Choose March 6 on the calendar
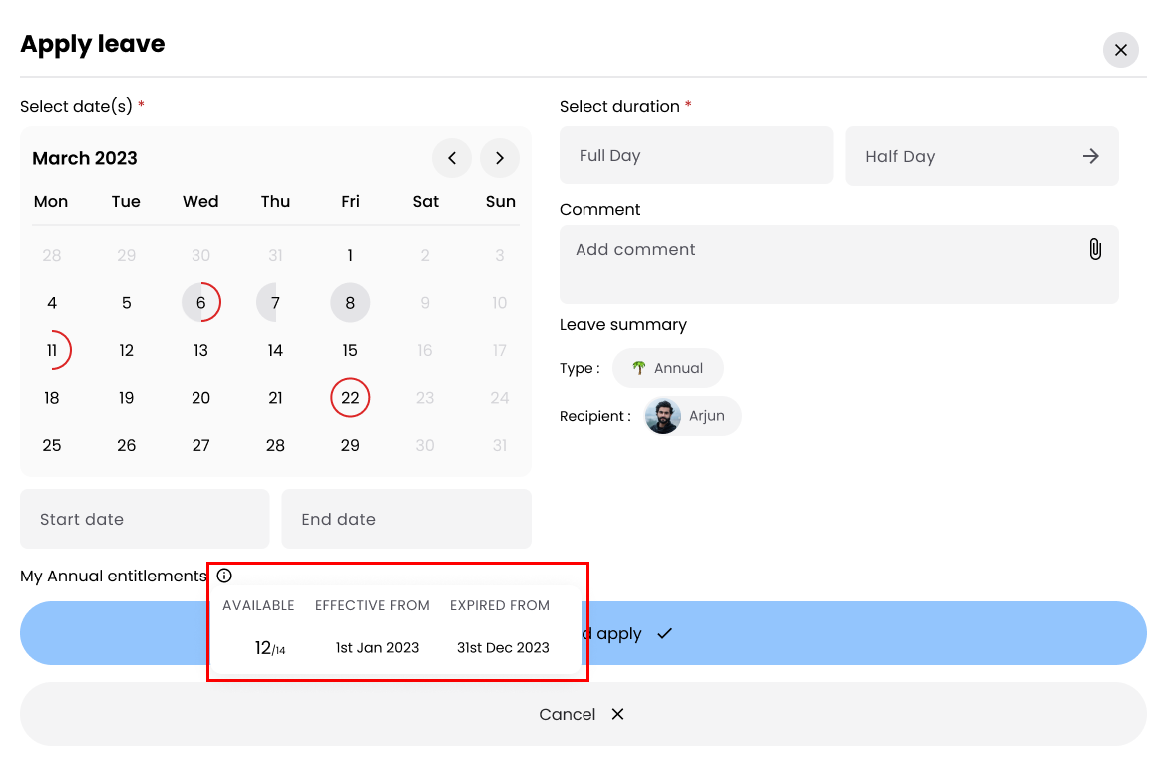 (x=200, y=303)
